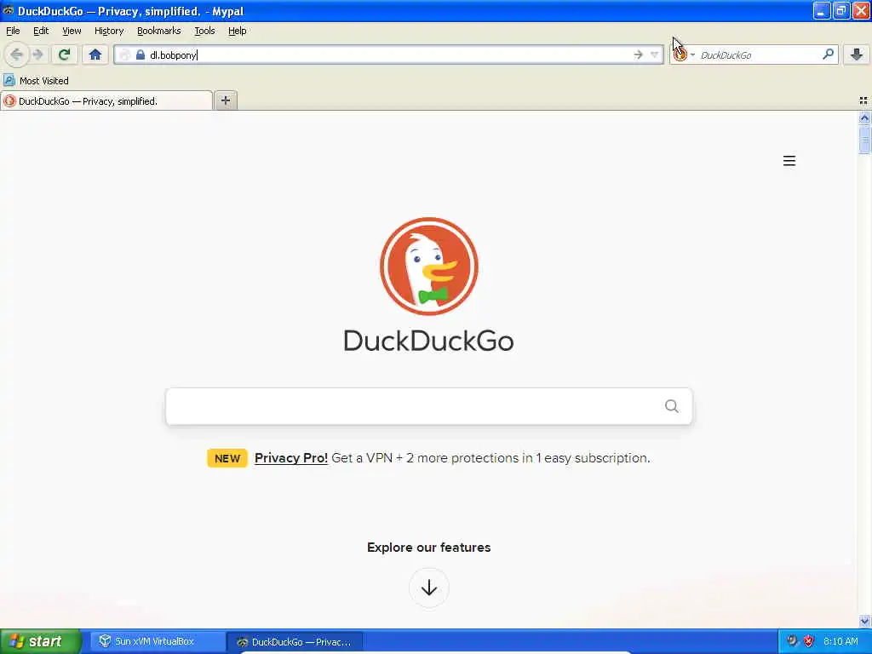
Task: Click the 8:10 AM system clock
Action: (x=840, y=641)
